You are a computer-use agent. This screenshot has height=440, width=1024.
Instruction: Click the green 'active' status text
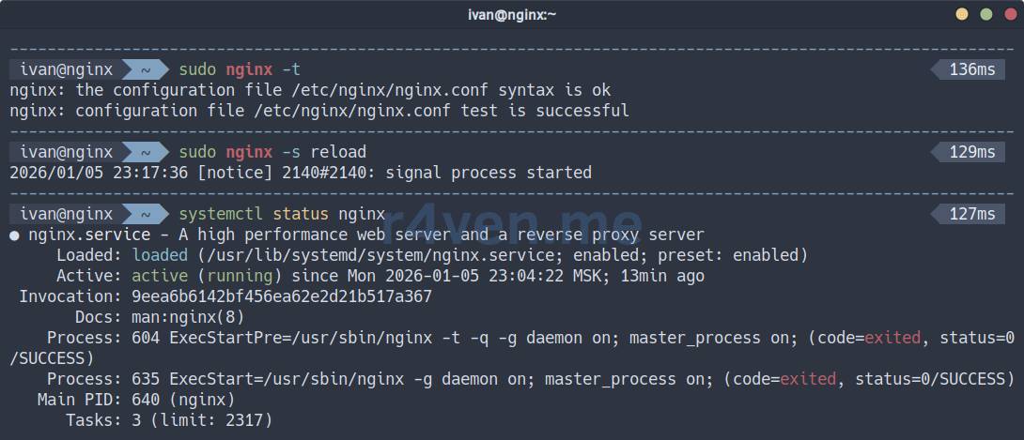click(x=160, y=276)
